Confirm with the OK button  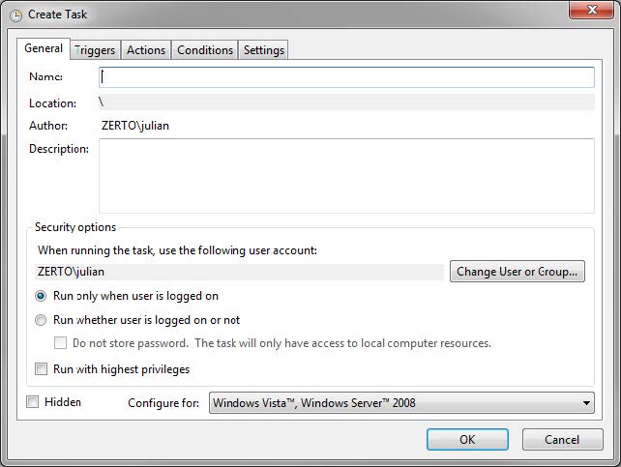click(467, 440)
